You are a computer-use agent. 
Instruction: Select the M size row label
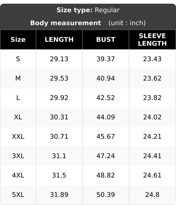(18, 78)
